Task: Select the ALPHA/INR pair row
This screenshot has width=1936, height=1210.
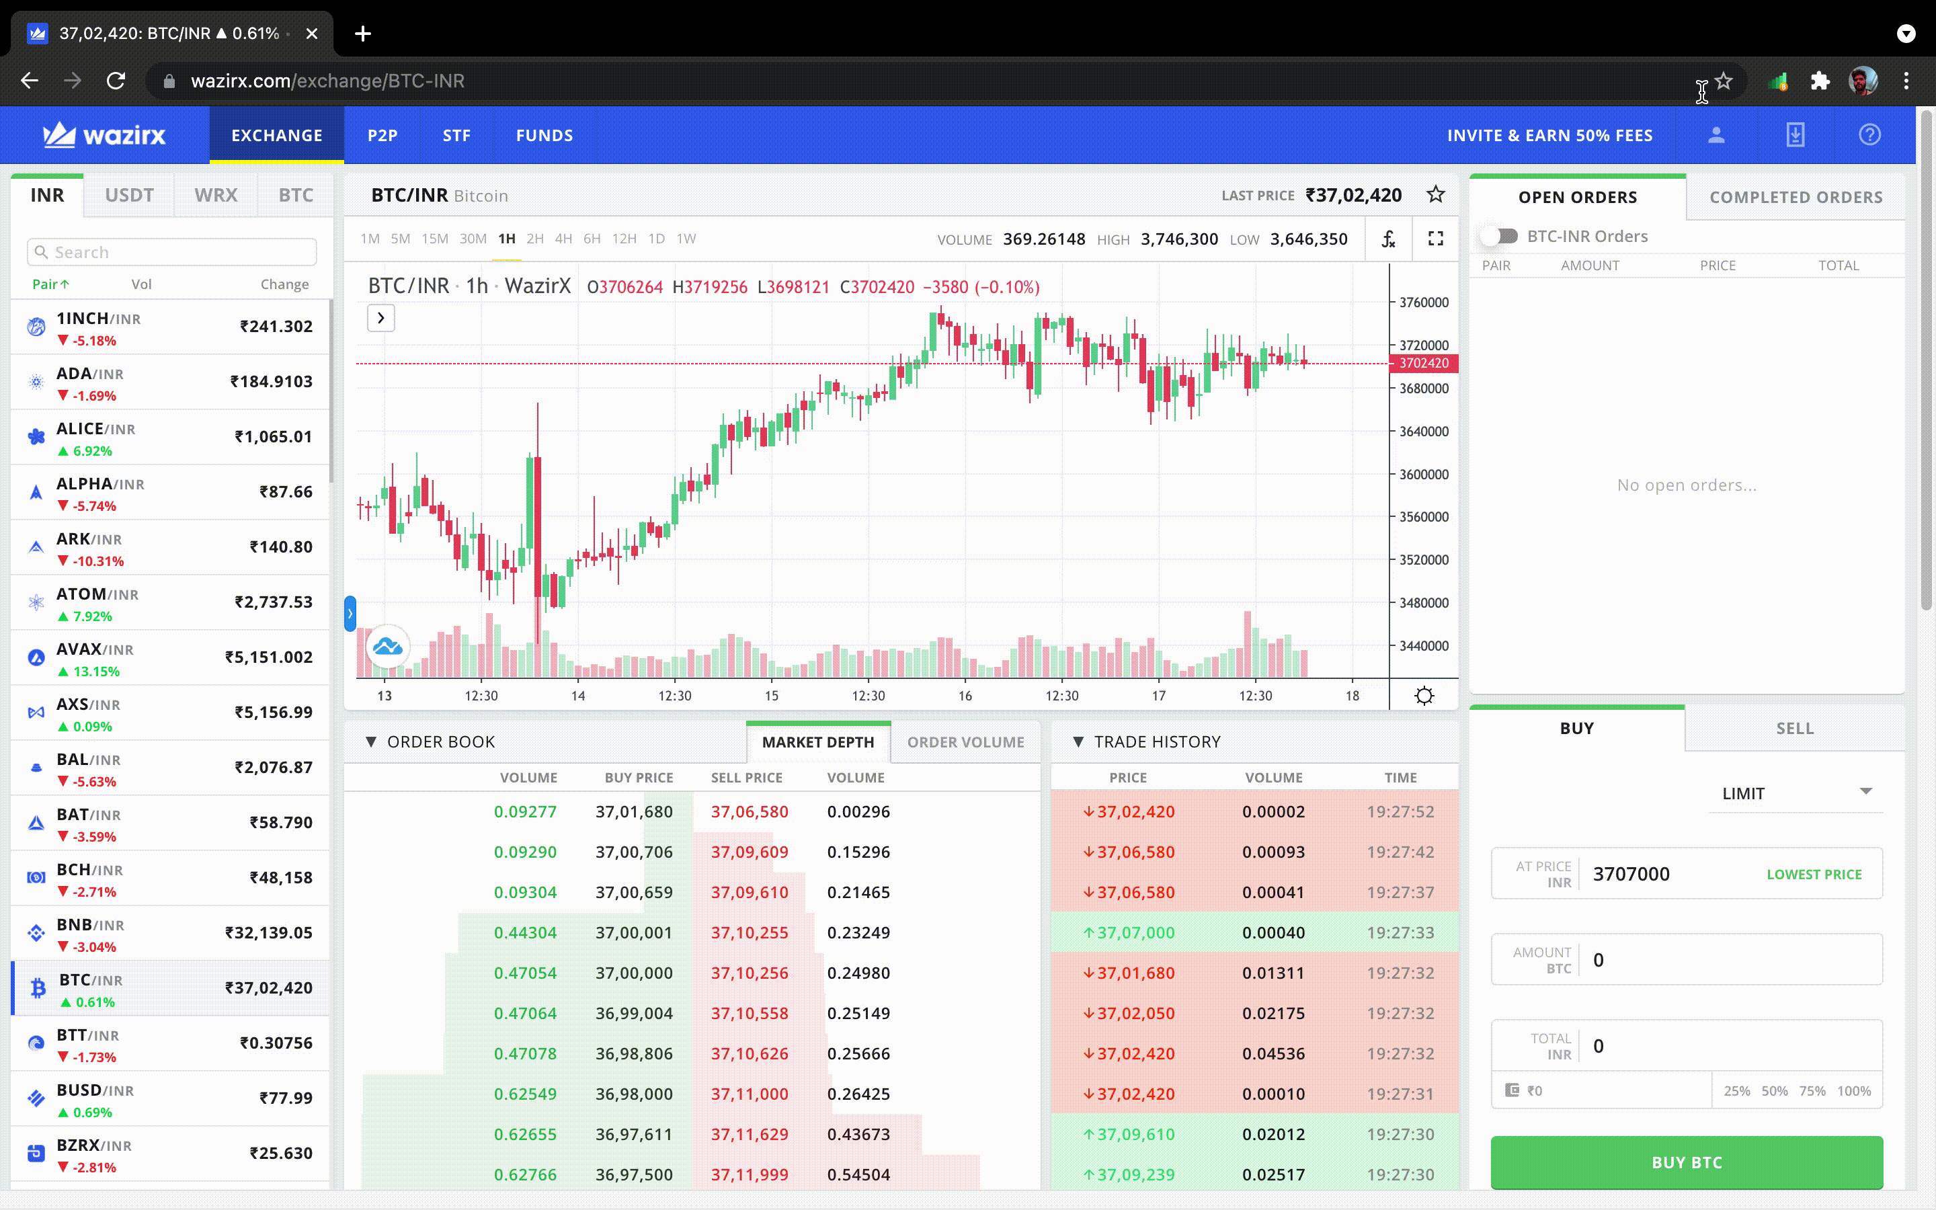Action: coord(170,493)
